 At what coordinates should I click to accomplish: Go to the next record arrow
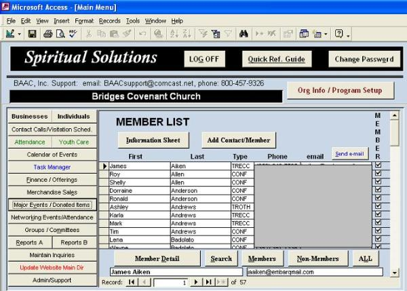[x=197, y=282]
